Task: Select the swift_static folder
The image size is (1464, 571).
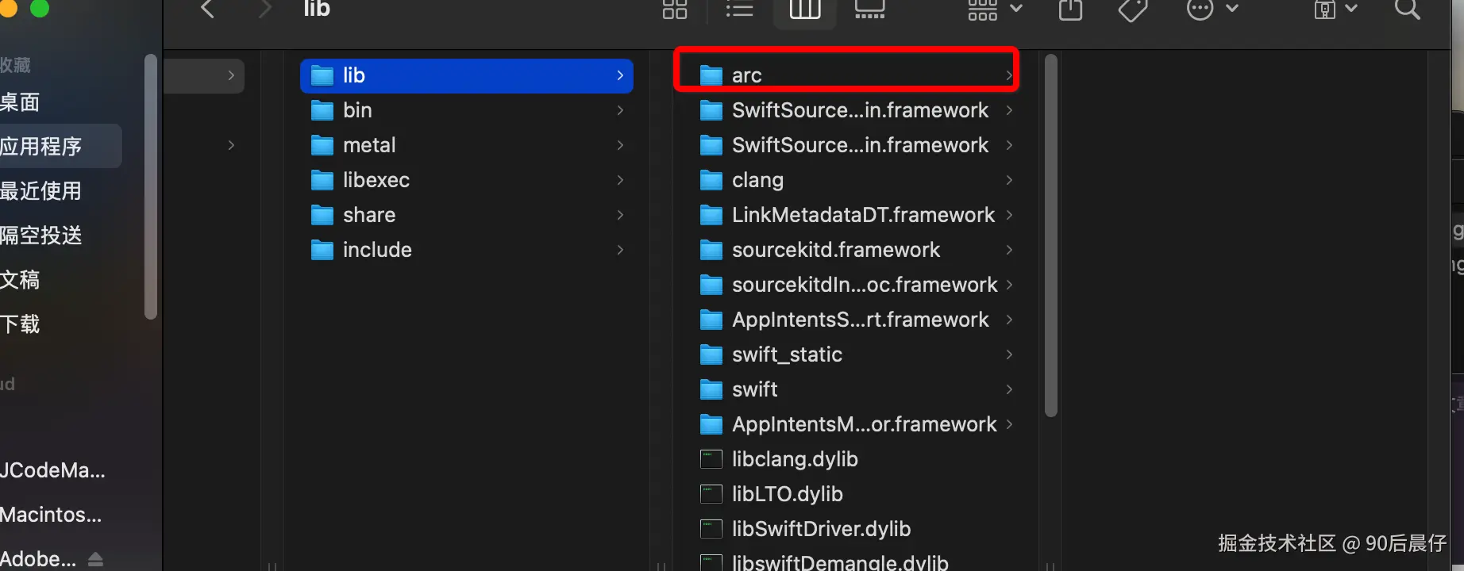Action: (x=786, y=354)
